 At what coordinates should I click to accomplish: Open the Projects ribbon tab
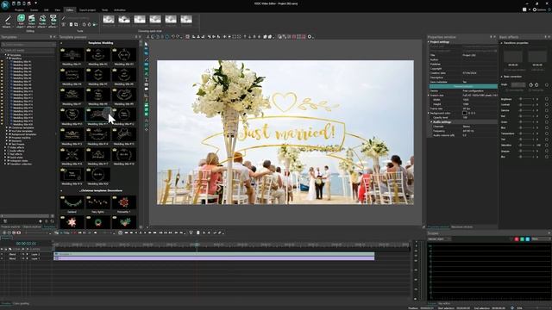point(19,10)
